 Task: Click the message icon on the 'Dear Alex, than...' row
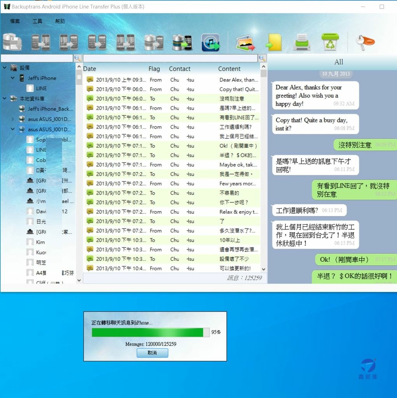coord(90,80)
